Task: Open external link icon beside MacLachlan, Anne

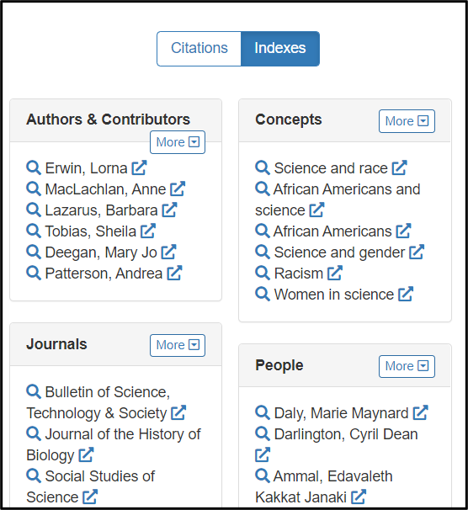Action: point(178,189)
